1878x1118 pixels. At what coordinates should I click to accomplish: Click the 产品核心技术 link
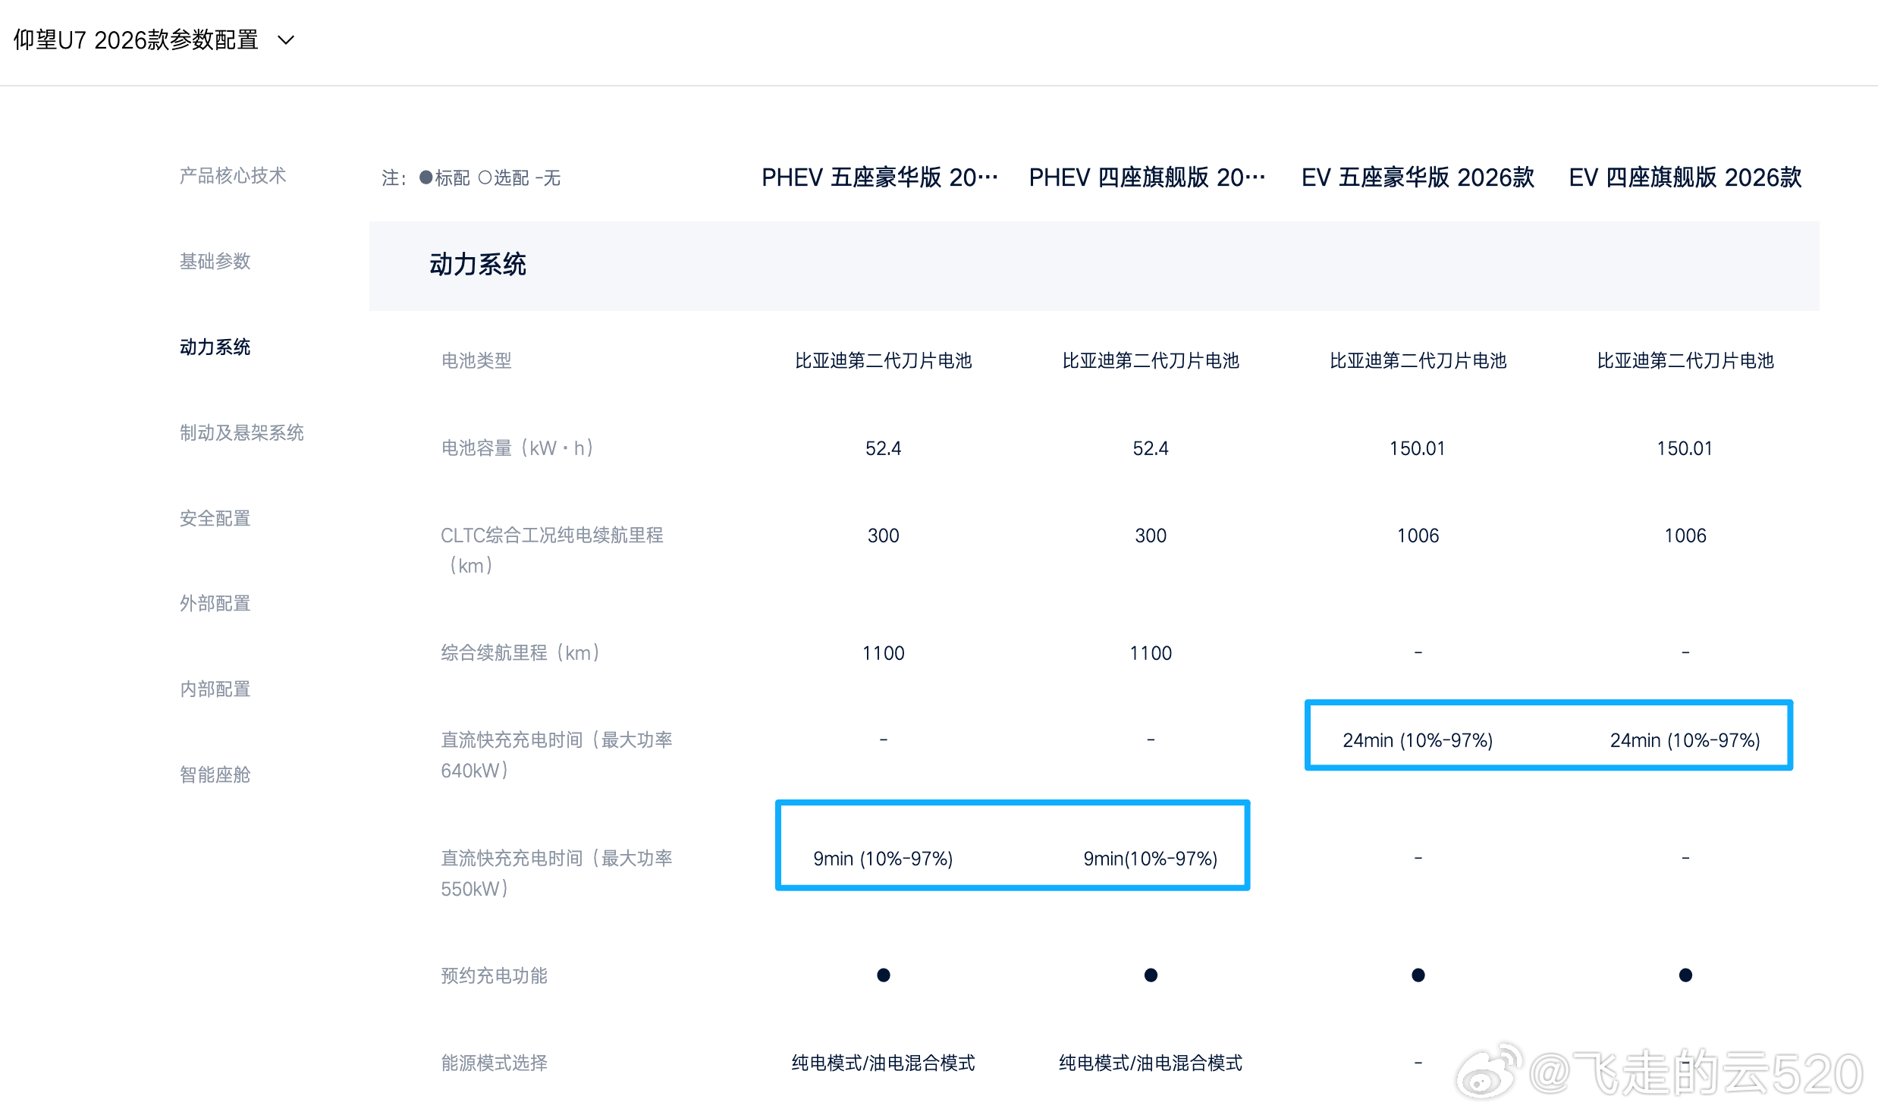coord(233,176)
